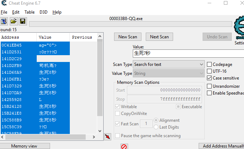Select address row 141D2C29
The width and height of the screenshot is (244, 149).
(35, 59)
